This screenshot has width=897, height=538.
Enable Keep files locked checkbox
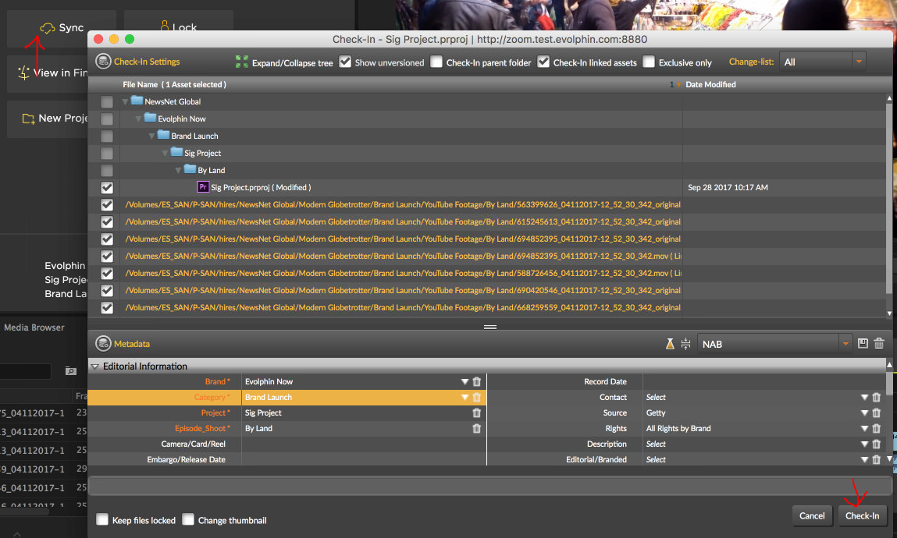point(102,519)
